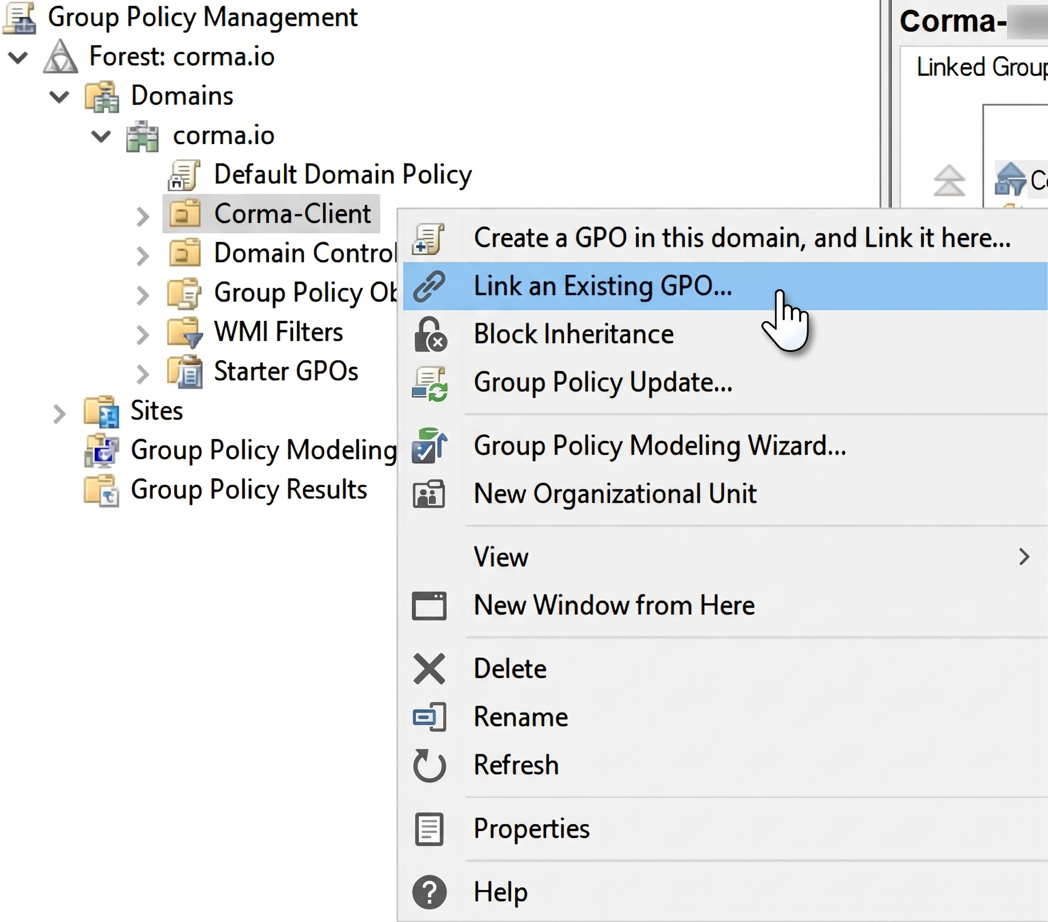
Task: Click the Starter GPOs folder icon
Action: (185, 372)
